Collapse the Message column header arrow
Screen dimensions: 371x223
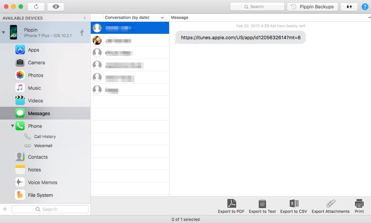point(369,17)
